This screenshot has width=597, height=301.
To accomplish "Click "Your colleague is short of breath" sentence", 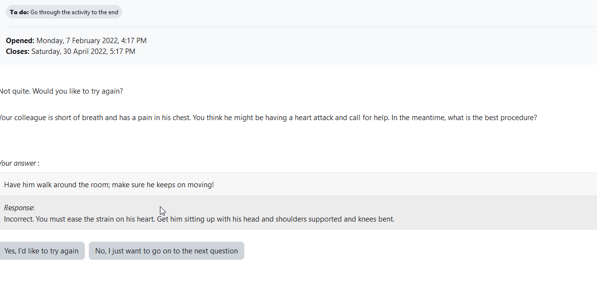I will coord(58,118).
